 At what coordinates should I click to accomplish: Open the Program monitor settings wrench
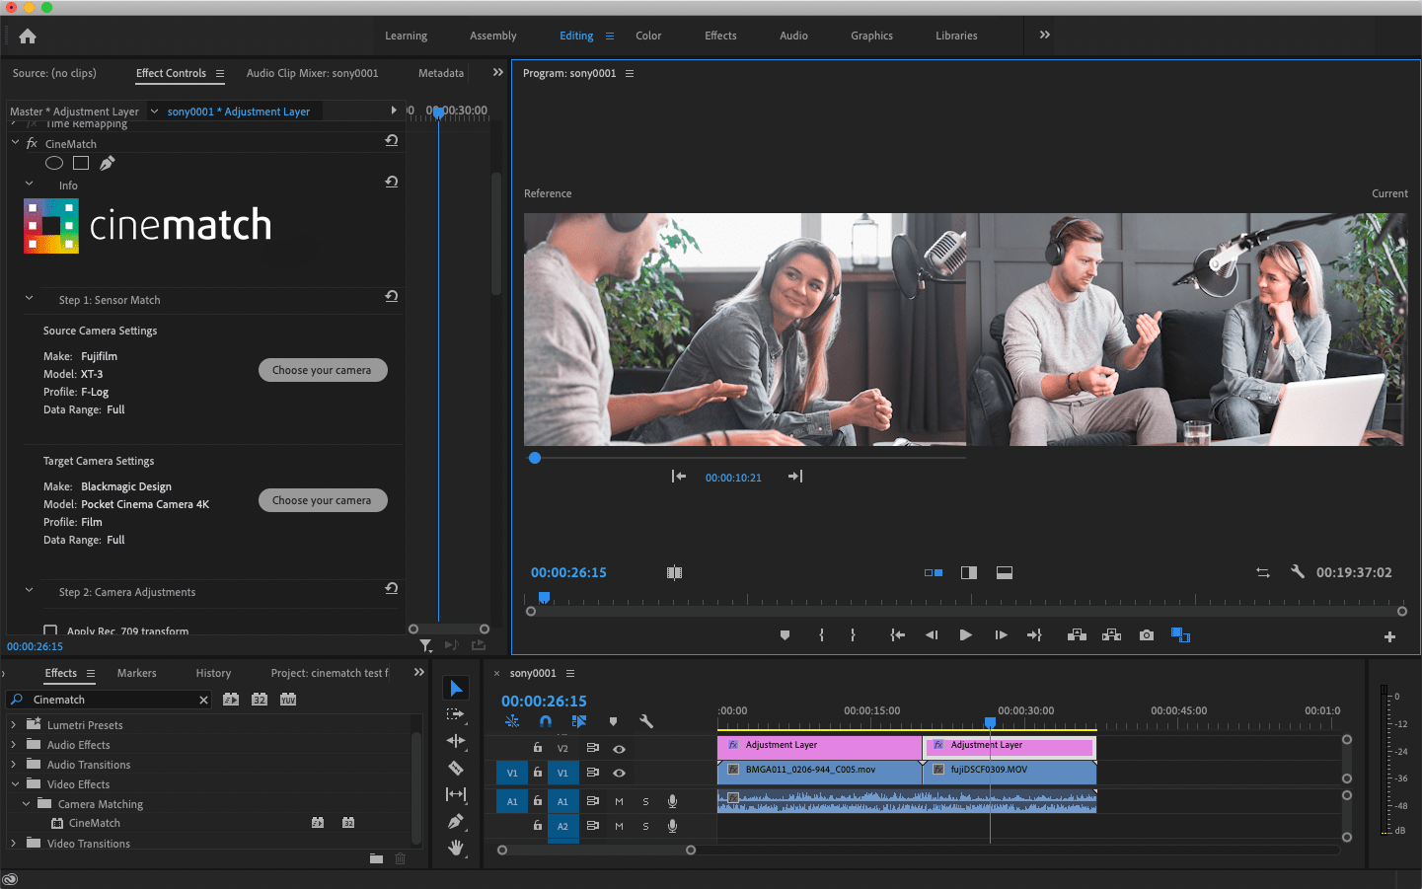pyautogui.click(x=1297, y=571)
